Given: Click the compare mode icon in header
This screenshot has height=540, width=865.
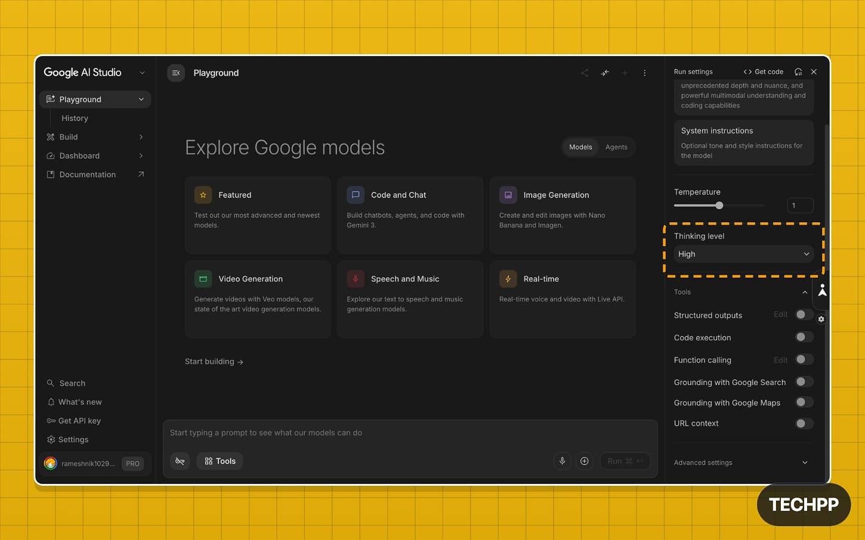Looking at the screenshot, I should coord(605,73).
